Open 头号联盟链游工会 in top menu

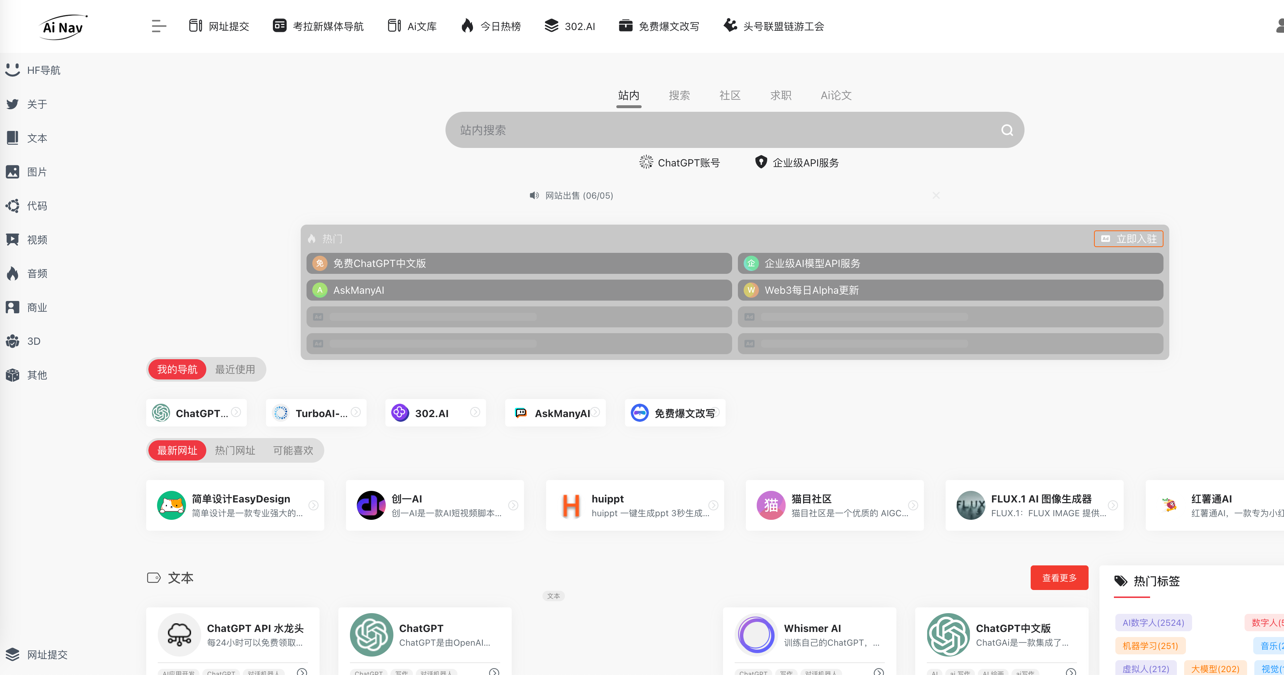click(774, 26)
